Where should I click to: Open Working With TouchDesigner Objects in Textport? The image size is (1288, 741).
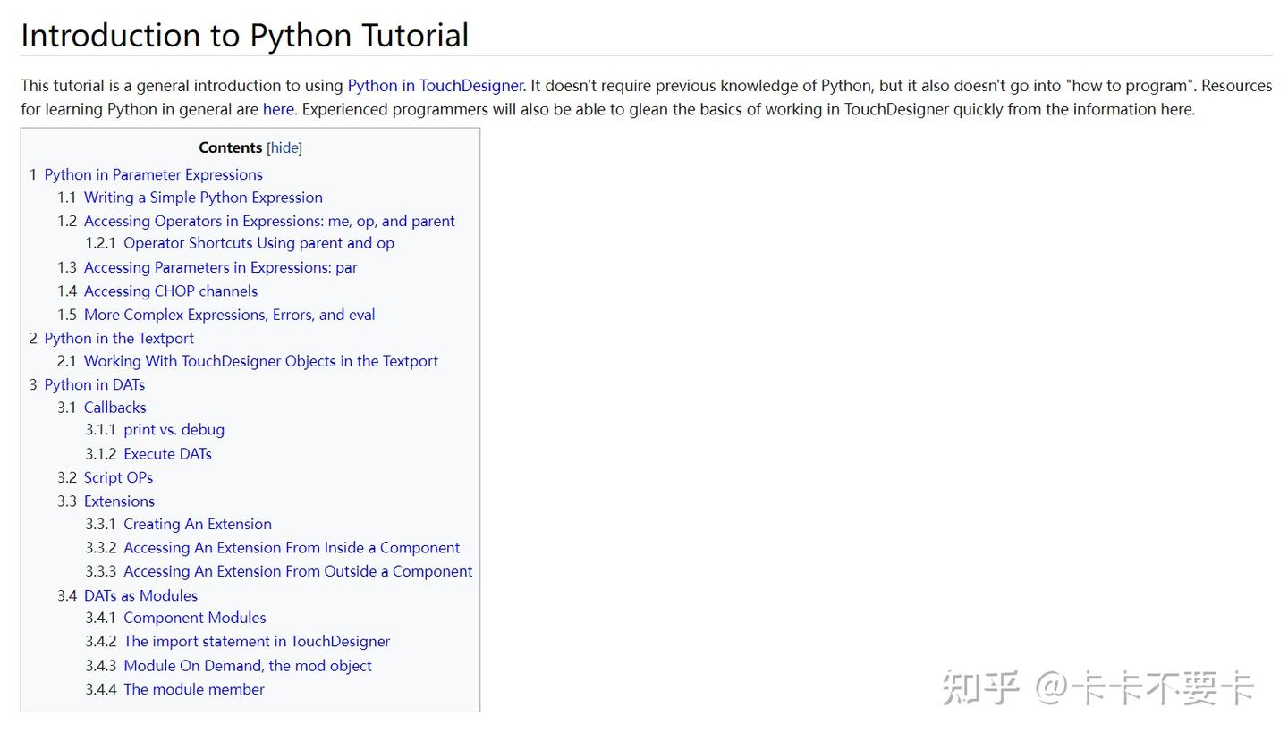pos(260,361)
